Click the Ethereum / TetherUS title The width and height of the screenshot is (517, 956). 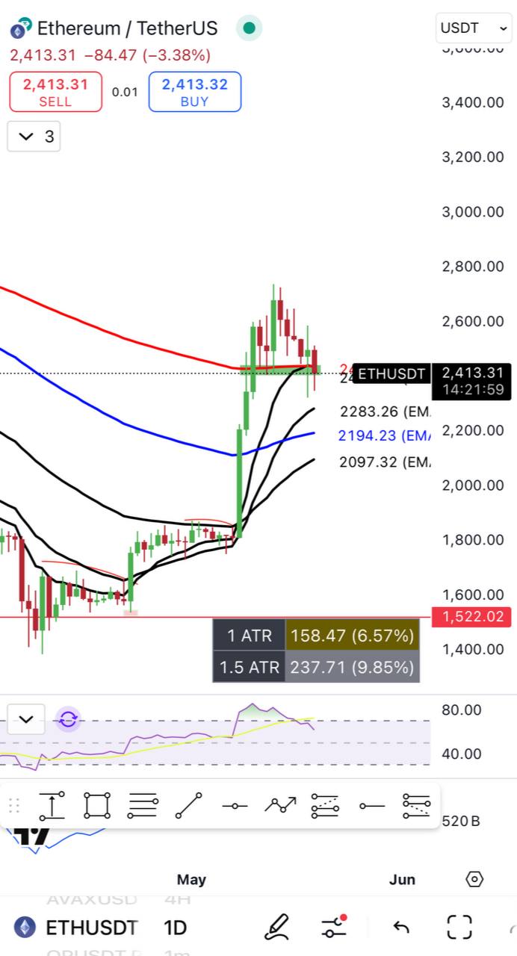point(127,28)
